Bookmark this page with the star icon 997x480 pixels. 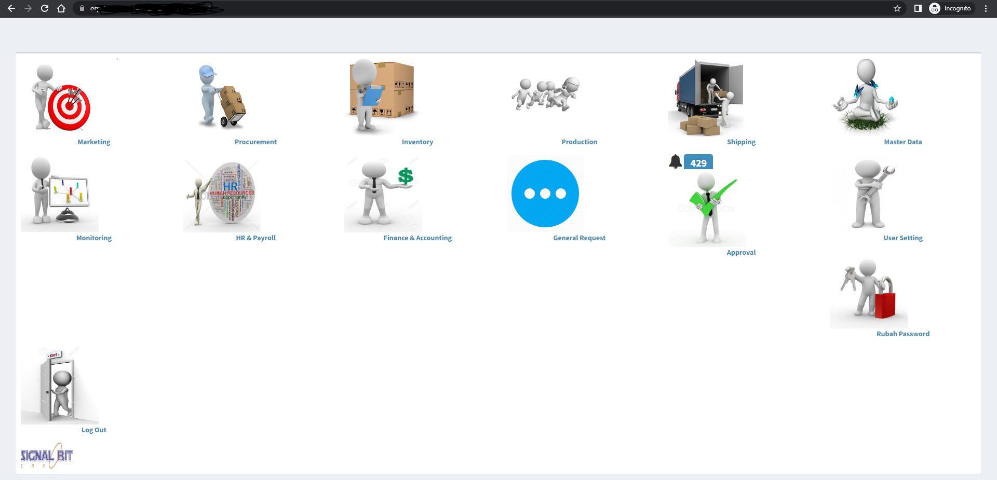(897, 8)
